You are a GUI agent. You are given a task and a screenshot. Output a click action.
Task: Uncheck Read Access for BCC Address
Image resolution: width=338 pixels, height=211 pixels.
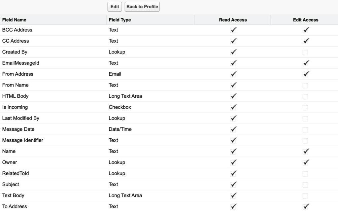233,30
